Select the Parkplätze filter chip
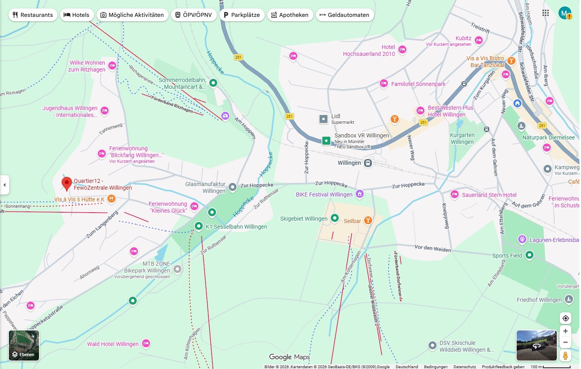This screenshot has height=369, width=581. (241, 15)
